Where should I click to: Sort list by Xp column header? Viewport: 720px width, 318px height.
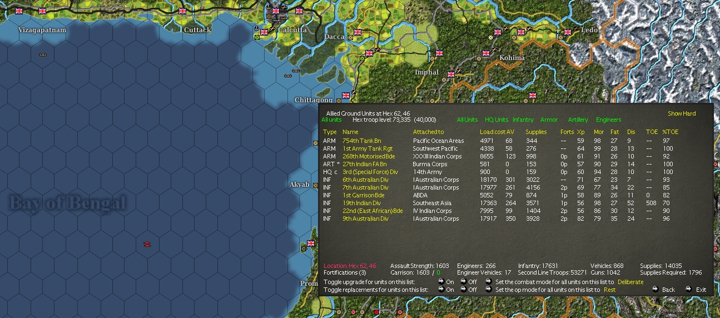tap(580, 132)
